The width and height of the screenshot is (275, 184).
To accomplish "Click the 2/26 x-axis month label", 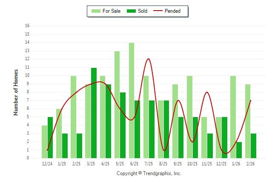I will click(x=251, y=163).
